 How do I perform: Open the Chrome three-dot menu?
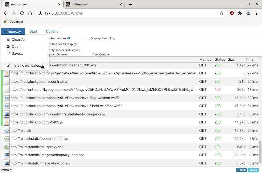pyautogui.click(x=256, y=13)
